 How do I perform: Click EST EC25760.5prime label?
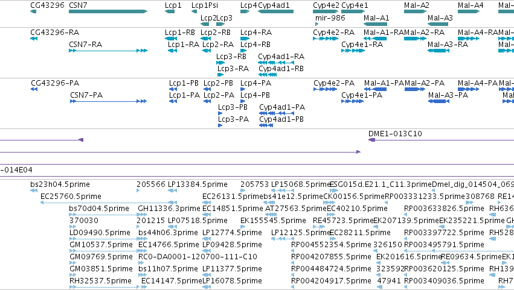(x=71, y=197)
